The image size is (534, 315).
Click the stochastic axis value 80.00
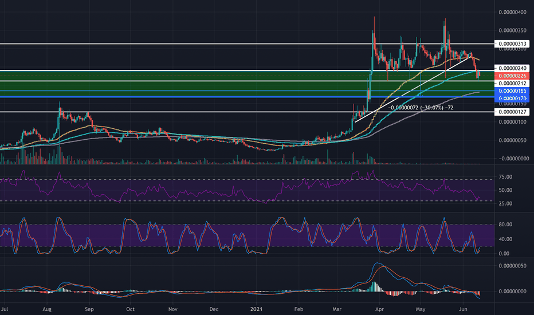coord(505,225)
